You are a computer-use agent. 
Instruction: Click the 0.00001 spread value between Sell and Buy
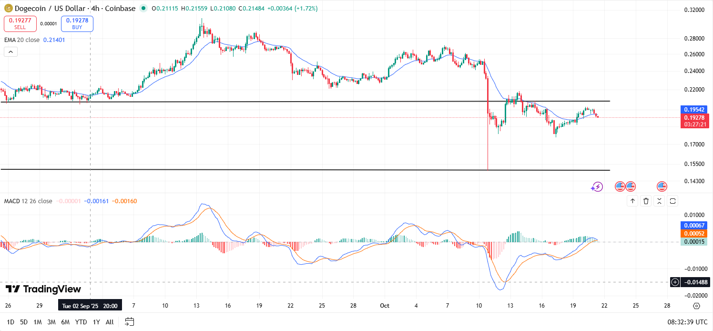[49, 23]
